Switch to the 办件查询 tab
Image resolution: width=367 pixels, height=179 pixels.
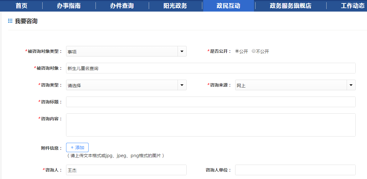pos(122,6)
